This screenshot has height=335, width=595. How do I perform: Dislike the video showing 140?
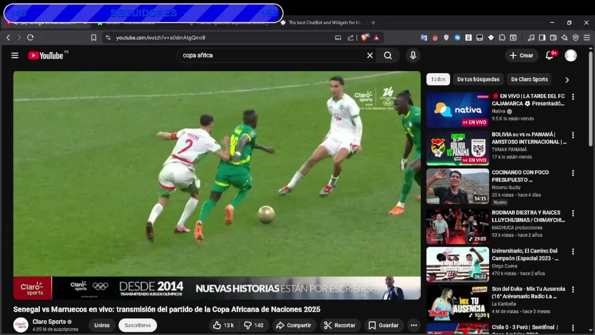(253, 325)
